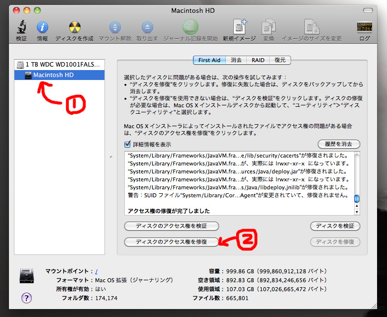The height and width of the screenshot is (317, 387).
Task: Click the ディスクのアクセス権を修復 button
Action: 171,242
